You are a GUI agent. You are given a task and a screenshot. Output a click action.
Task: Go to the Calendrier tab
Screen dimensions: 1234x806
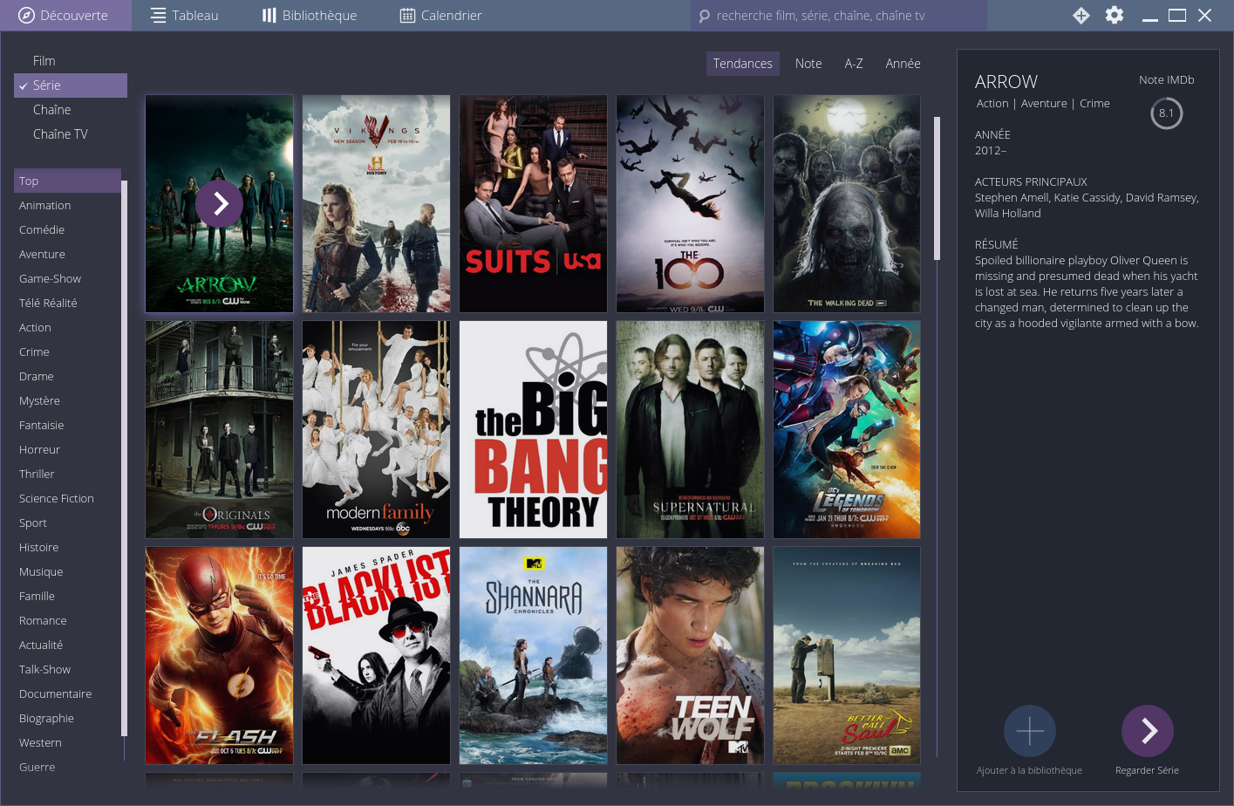click(440, 16)
